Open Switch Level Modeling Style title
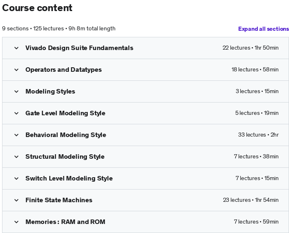 [69, 178]
